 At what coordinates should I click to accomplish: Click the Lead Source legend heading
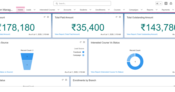click(x=79, y=48)
